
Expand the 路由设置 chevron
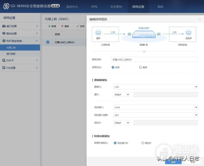tap(37, 33)
